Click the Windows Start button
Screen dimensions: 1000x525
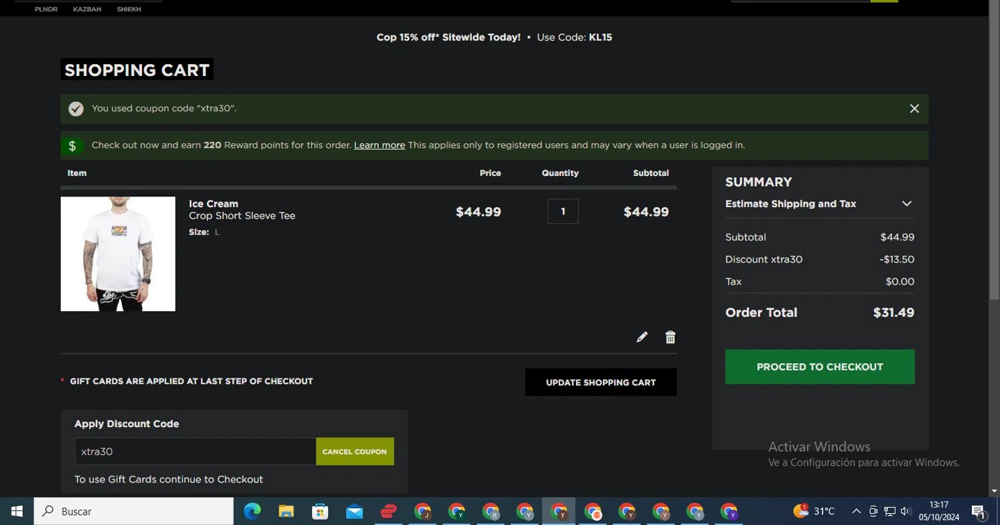[17, 511]
